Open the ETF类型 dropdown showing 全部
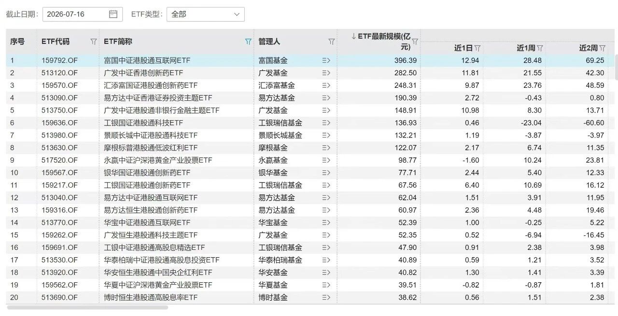 pyautogui.click(x=206, y=14)
